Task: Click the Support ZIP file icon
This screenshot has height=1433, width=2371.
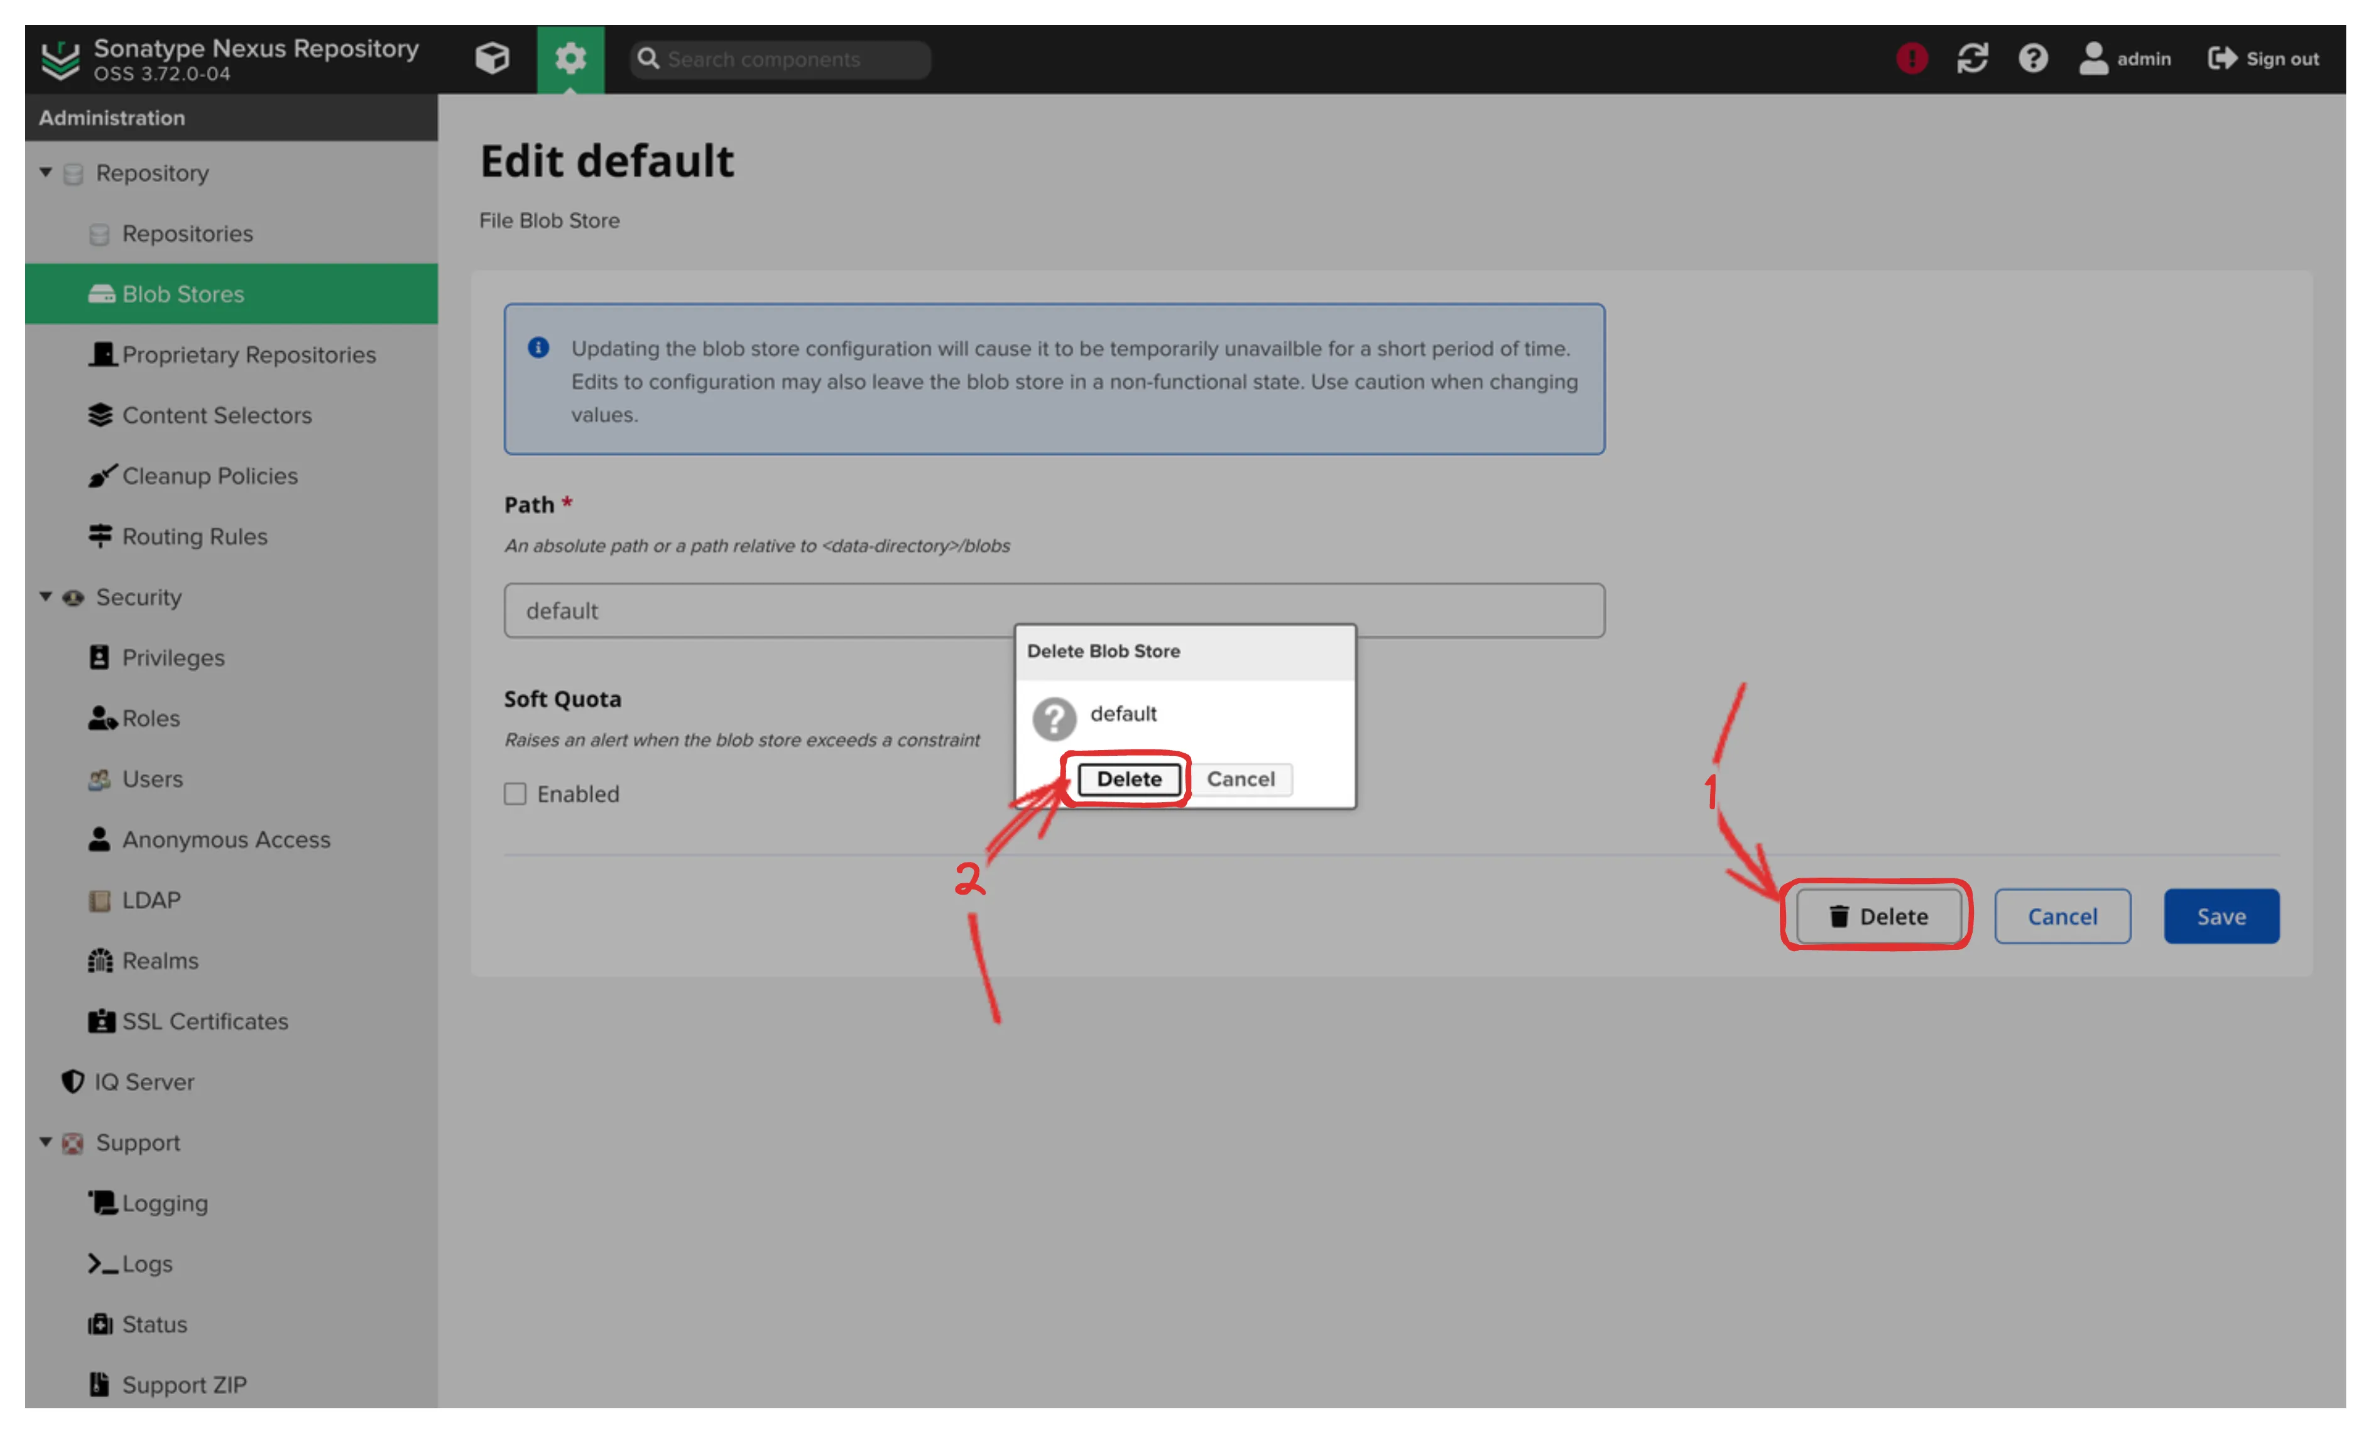Action: [99, 1385]
